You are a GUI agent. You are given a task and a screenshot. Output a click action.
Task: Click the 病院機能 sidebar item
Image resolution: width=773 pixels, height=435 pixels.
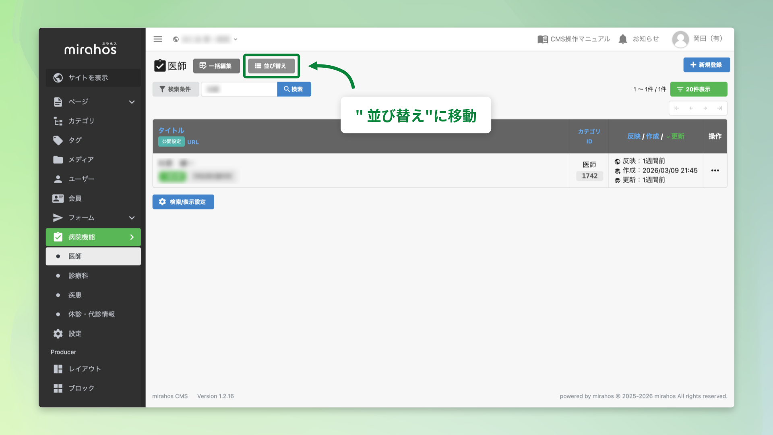pyautogui.click(x=93, y=237)
